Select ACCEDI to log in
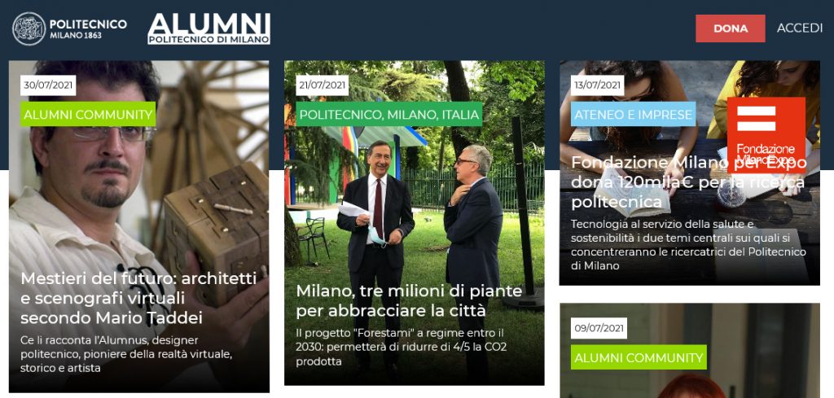The height and width of the screenshot is (398, 834). (800, 28)
